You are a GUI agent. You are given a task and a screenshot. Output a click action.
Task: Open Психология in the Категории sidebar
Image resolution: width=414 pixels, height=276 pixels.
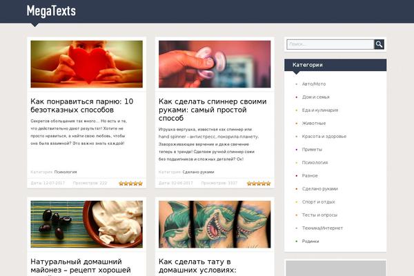315,162
